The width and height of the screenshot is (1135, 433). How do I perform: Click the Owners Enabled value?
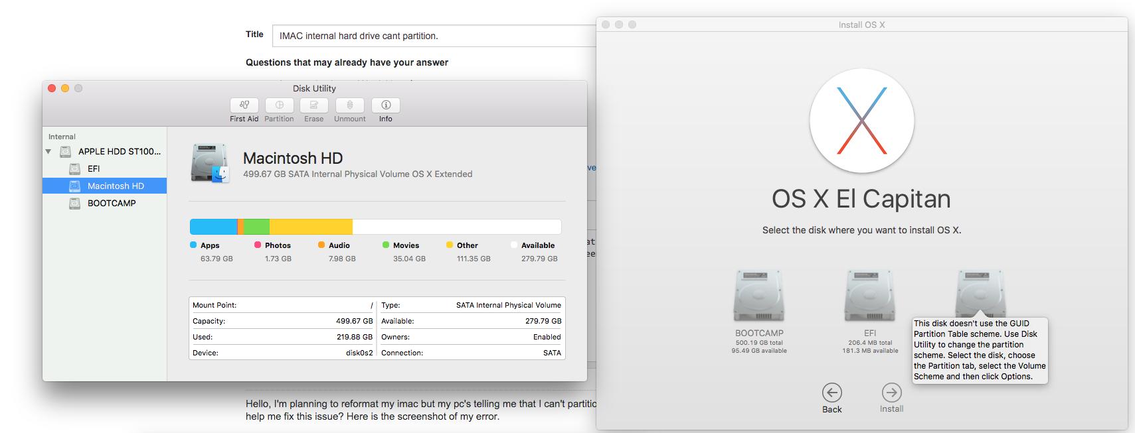coord(547,337)
